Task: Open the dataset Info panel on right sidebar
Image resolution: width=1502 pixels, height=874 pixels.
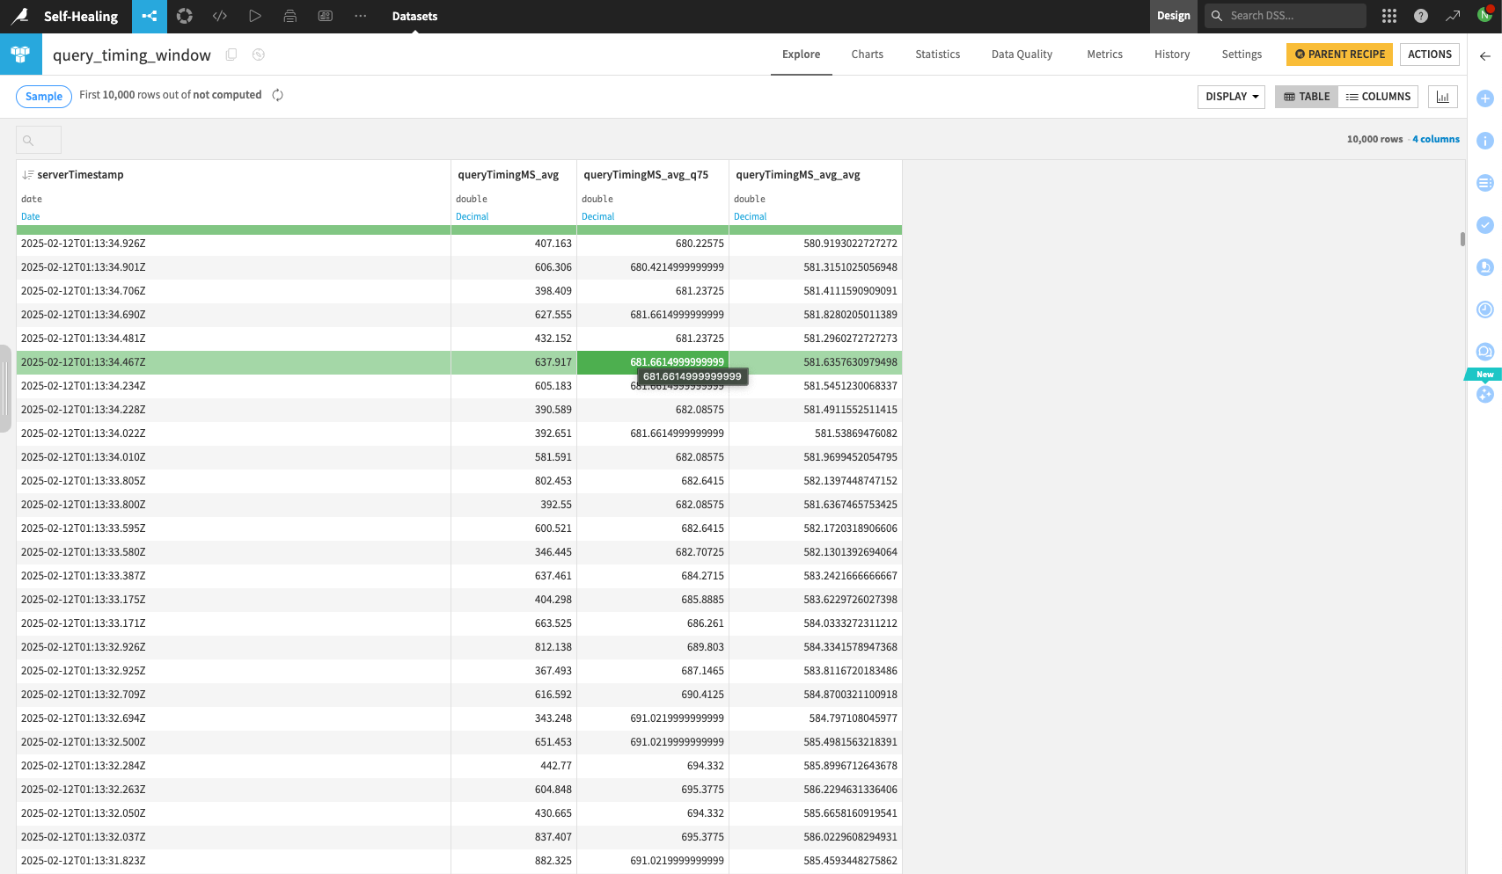Action: point(1485,141)
